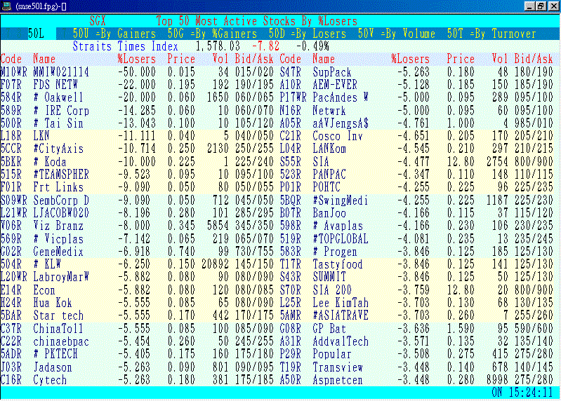Click the Lee KimTah stock name
The image size is (561, 401).
click(341, 303)
